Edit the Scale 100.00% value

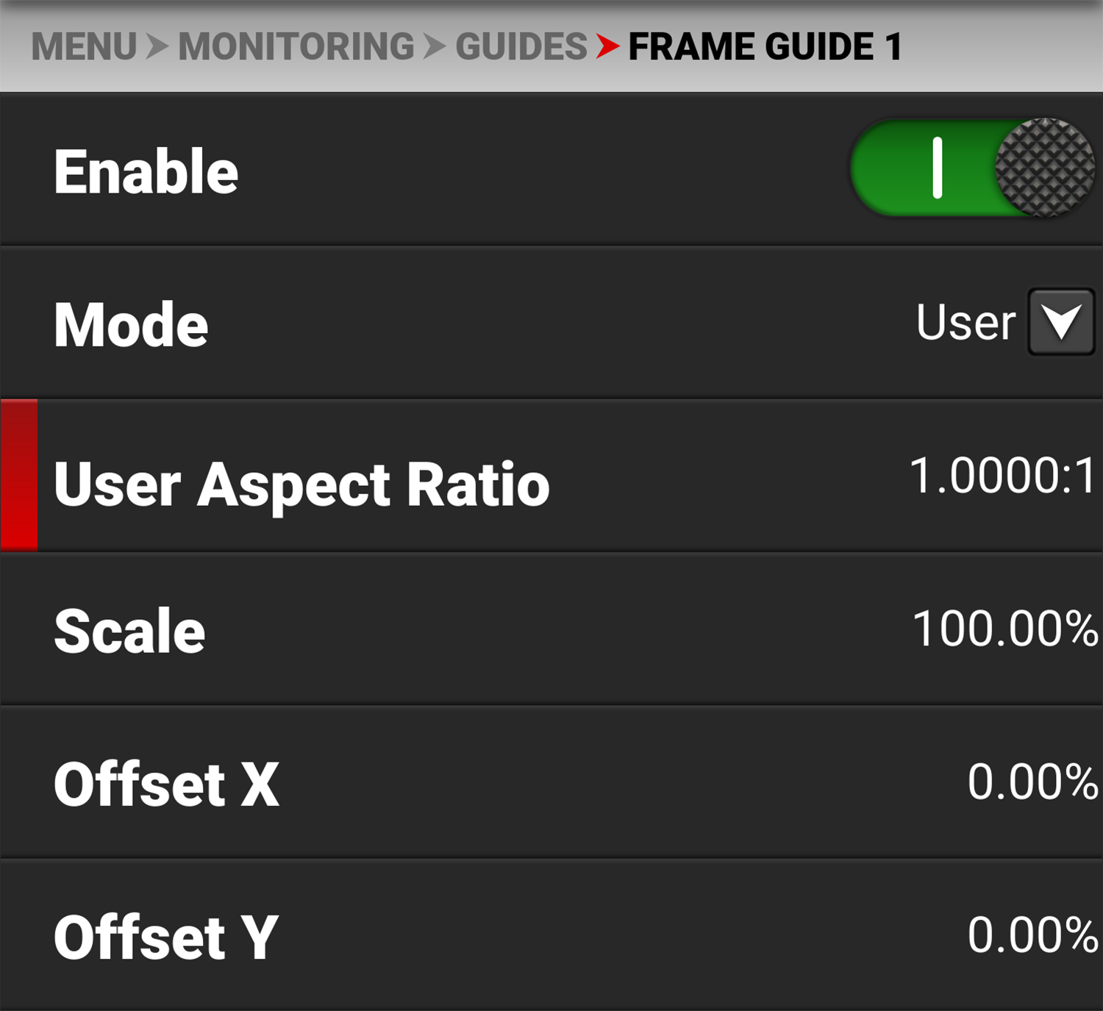[x=1004, y=629]
